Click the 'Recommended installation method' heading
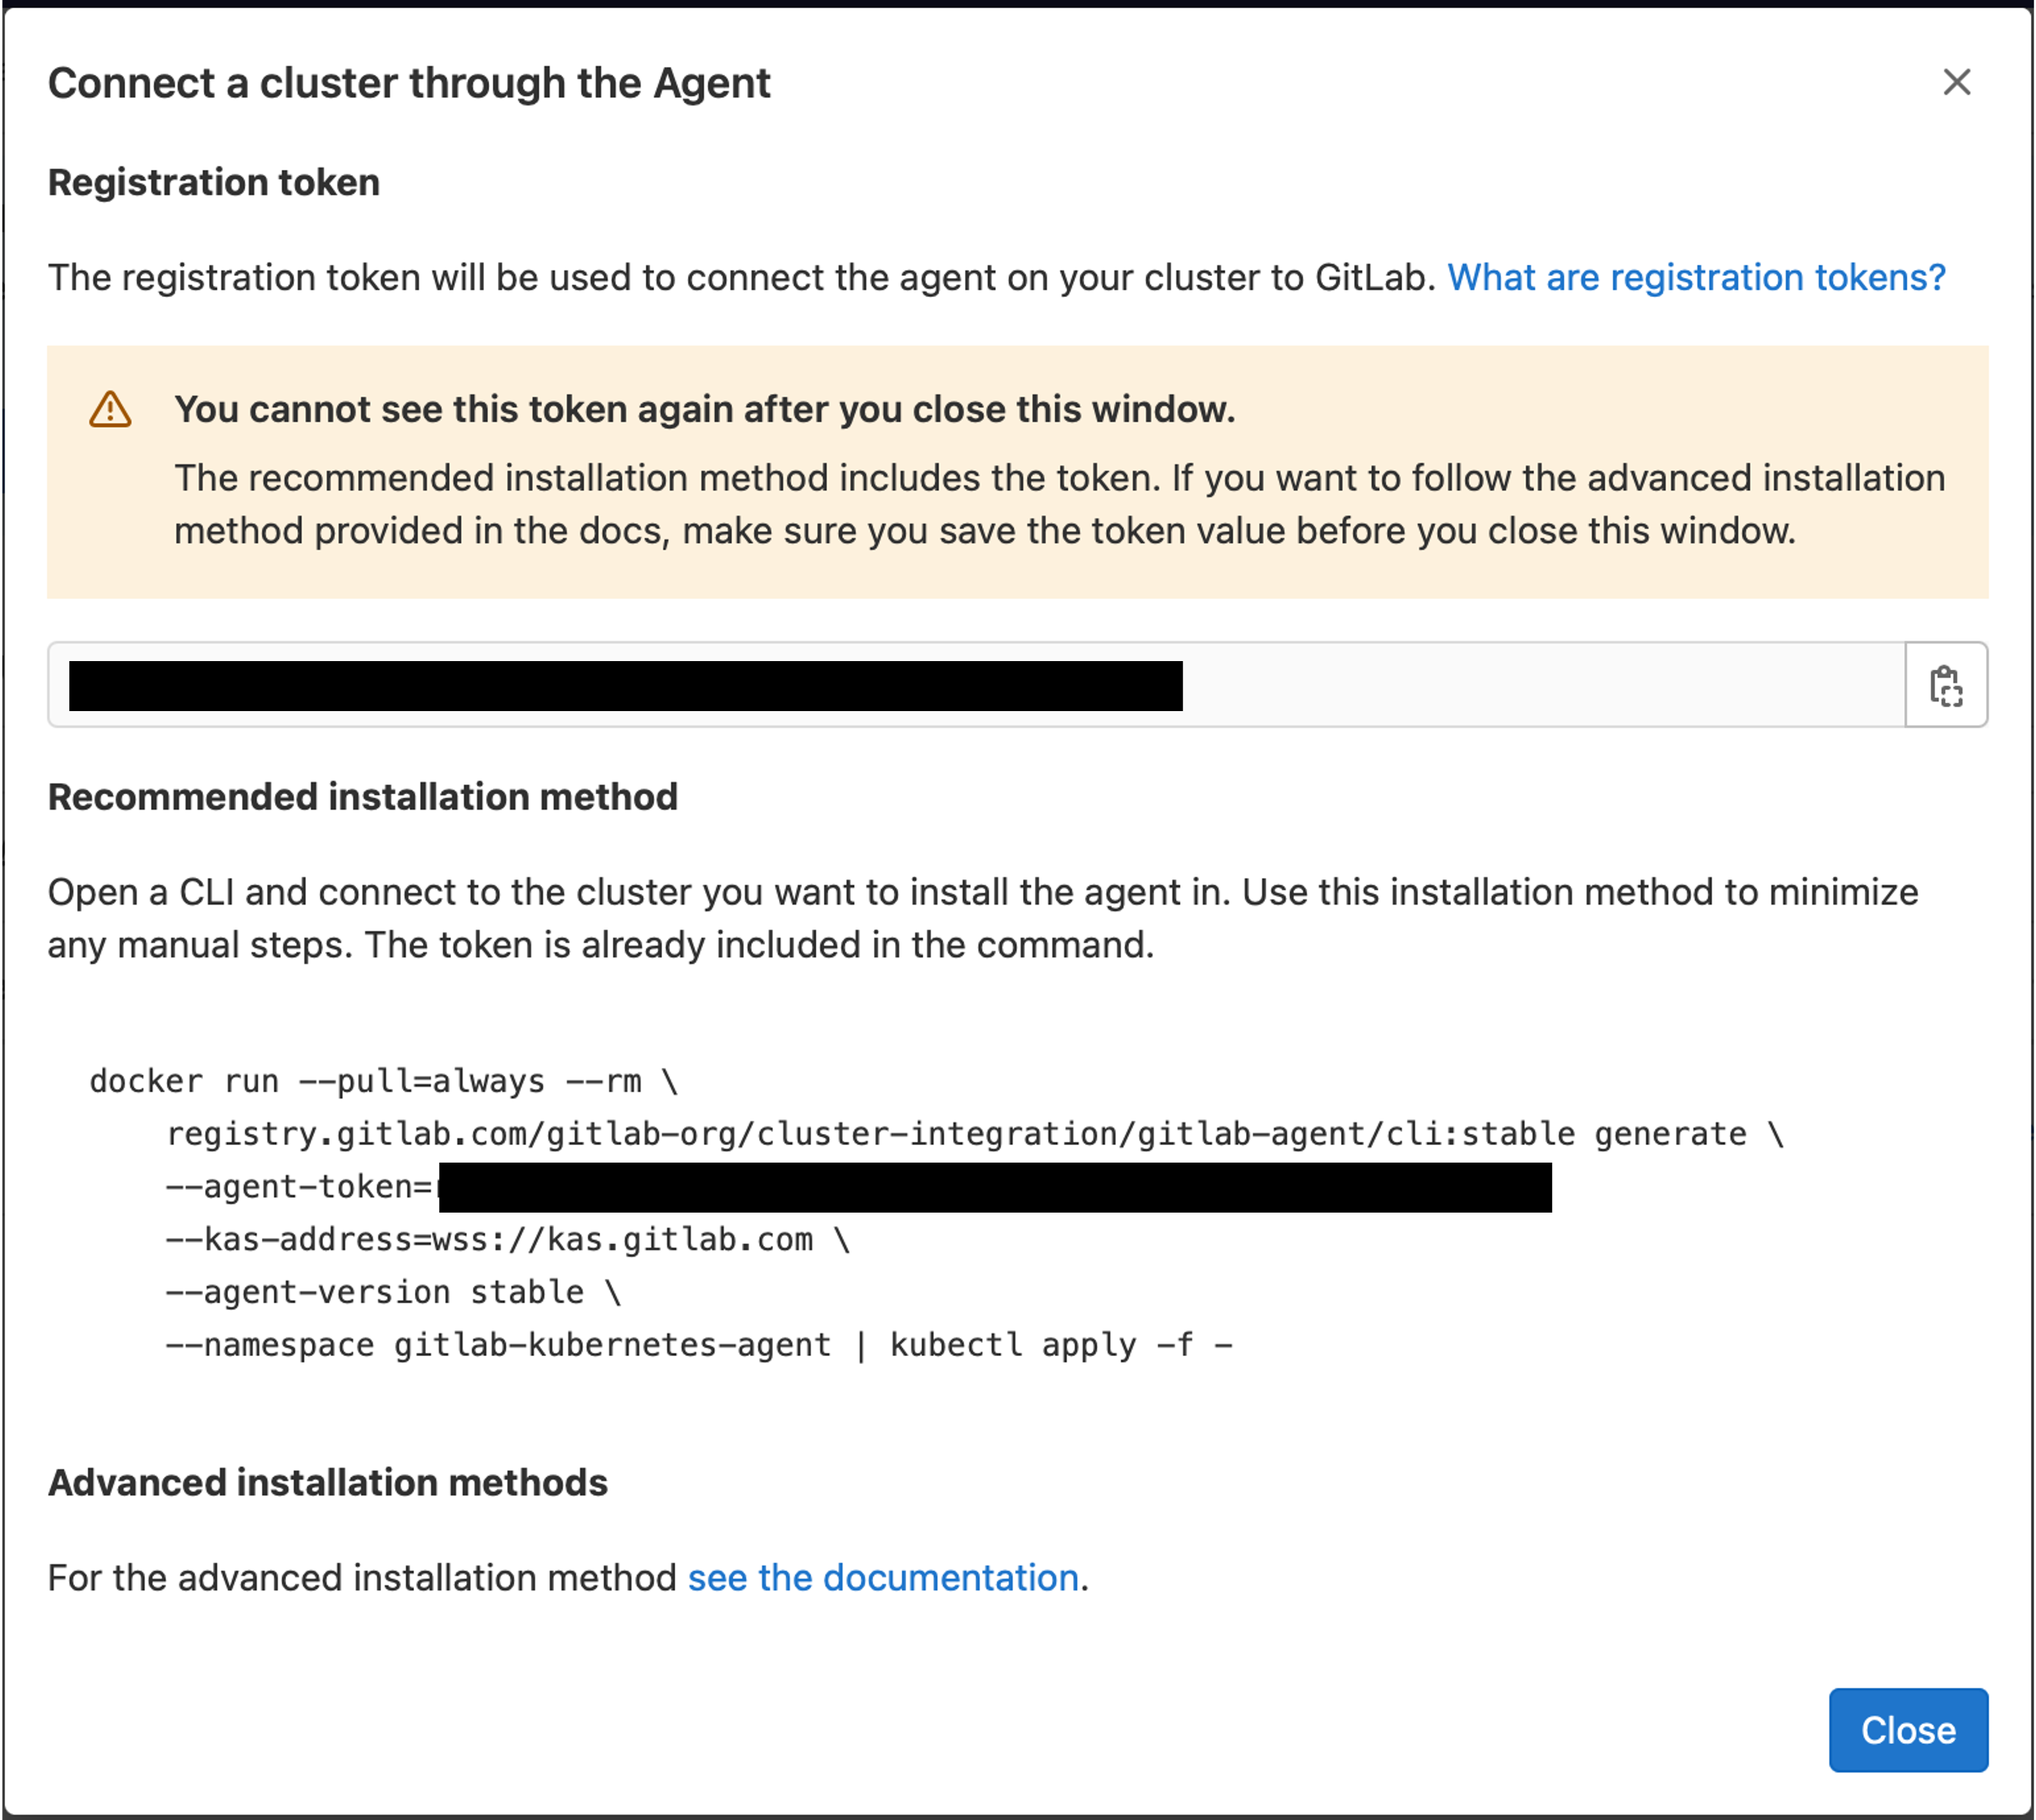The image size is (2036, 1820). [x=363, y=797]
